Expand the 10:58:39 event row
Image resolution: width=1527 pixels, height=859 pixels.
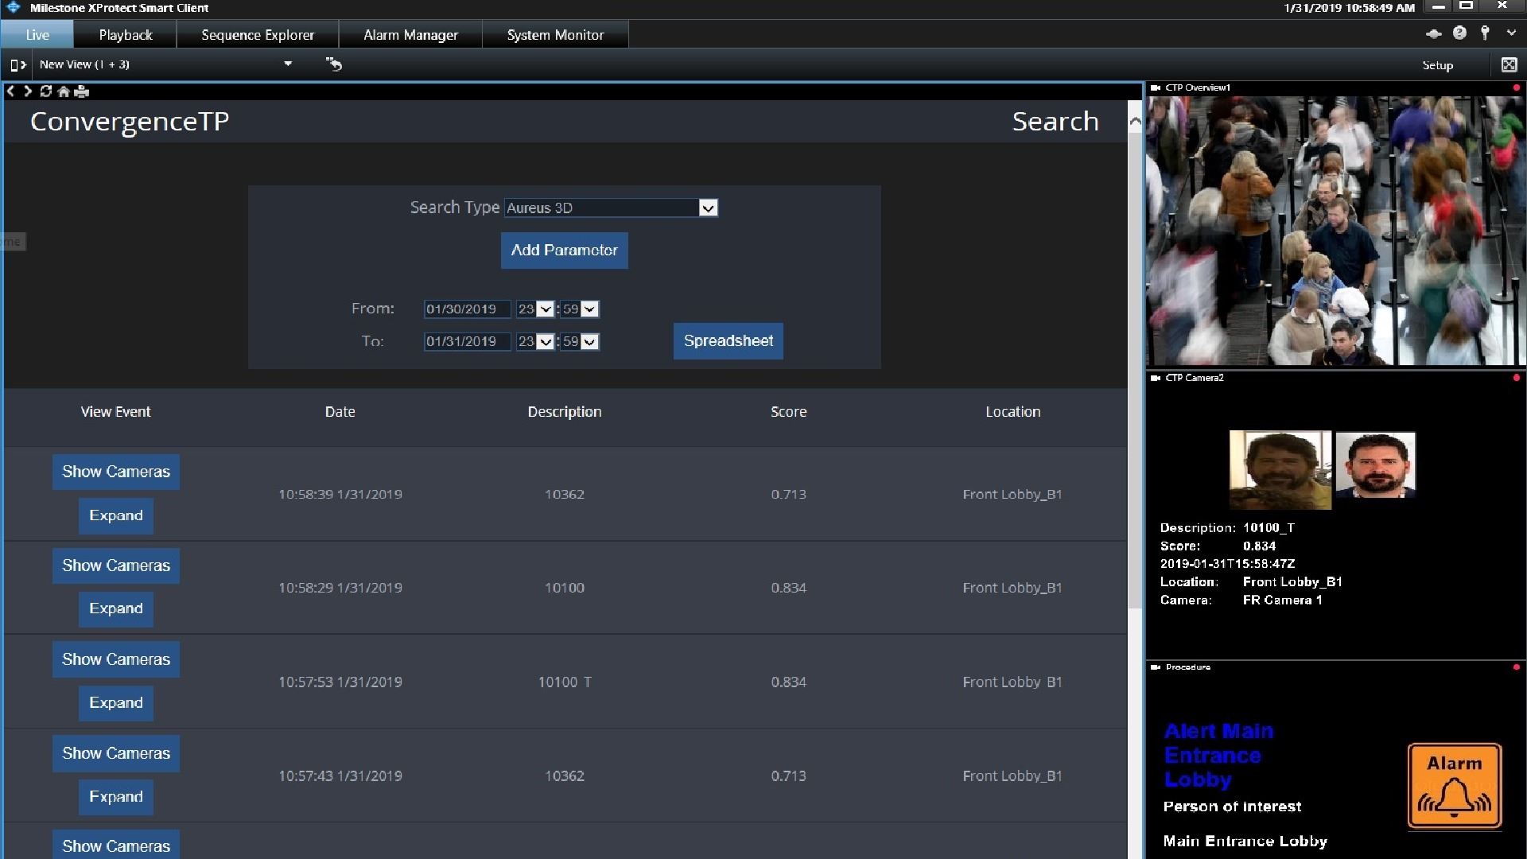pos(116,516)
